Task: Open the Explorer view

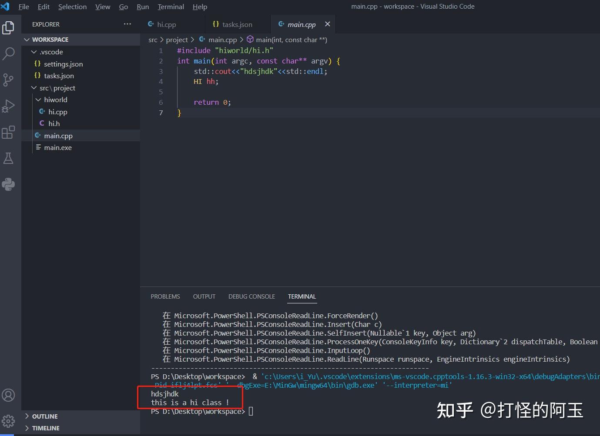Action: [x=9, y=27]
